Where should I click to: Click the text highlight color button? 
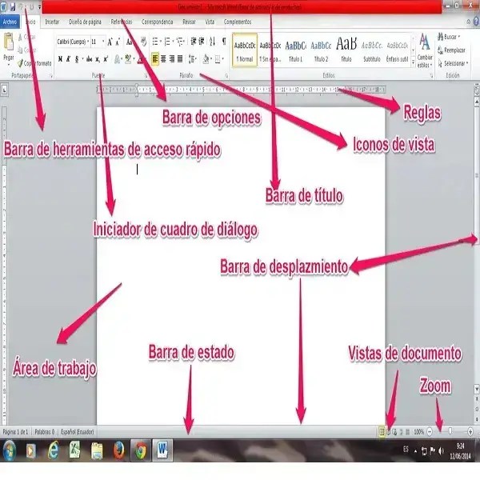[x=128, y=58]
